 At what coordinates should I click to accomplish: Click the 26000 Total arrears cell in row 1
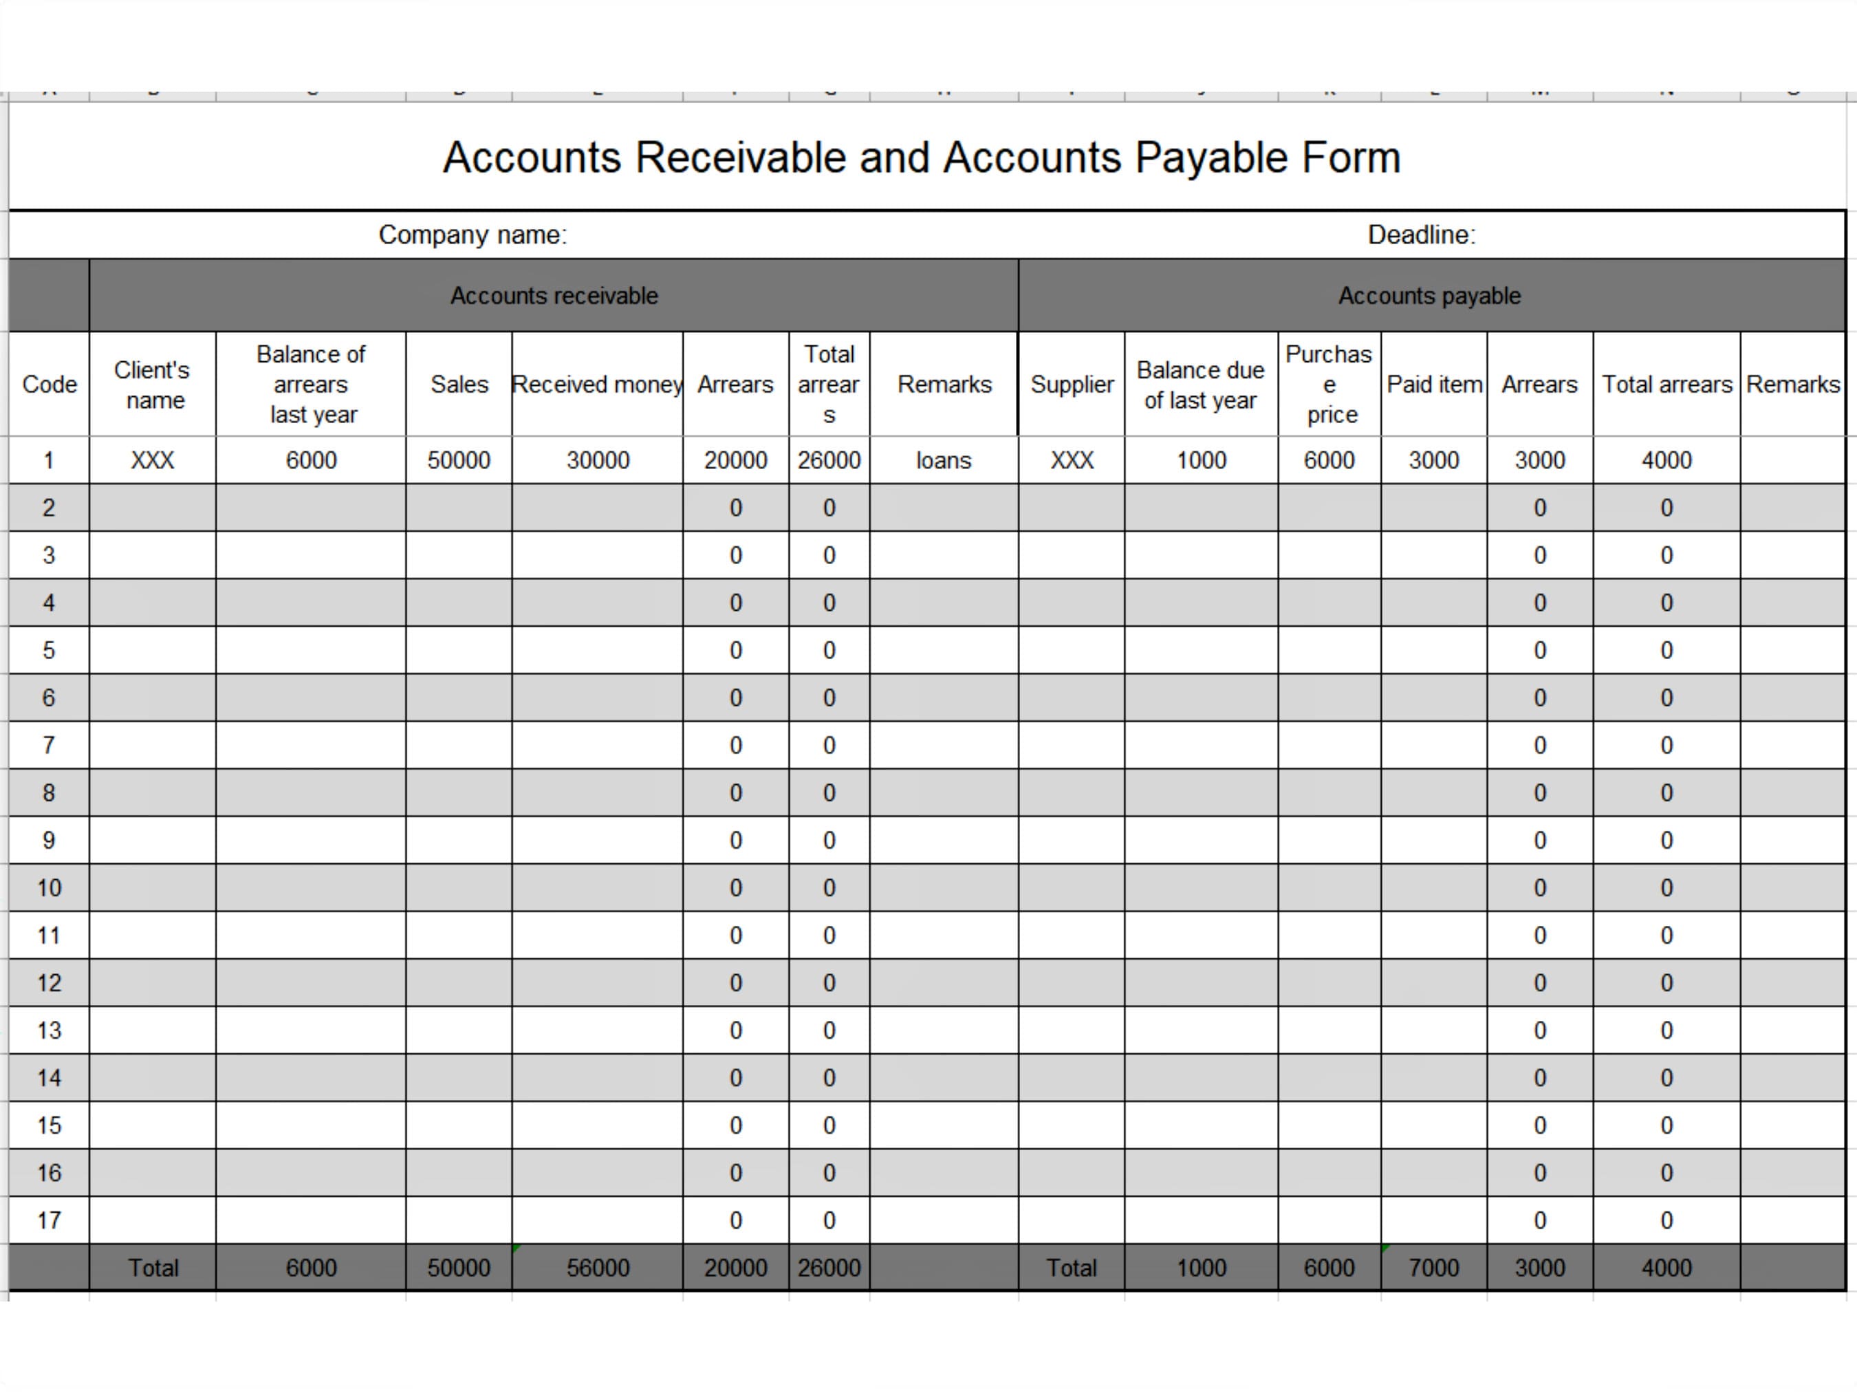(829, 460)
